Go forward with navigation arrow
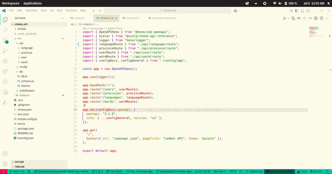 coord(100,10)
